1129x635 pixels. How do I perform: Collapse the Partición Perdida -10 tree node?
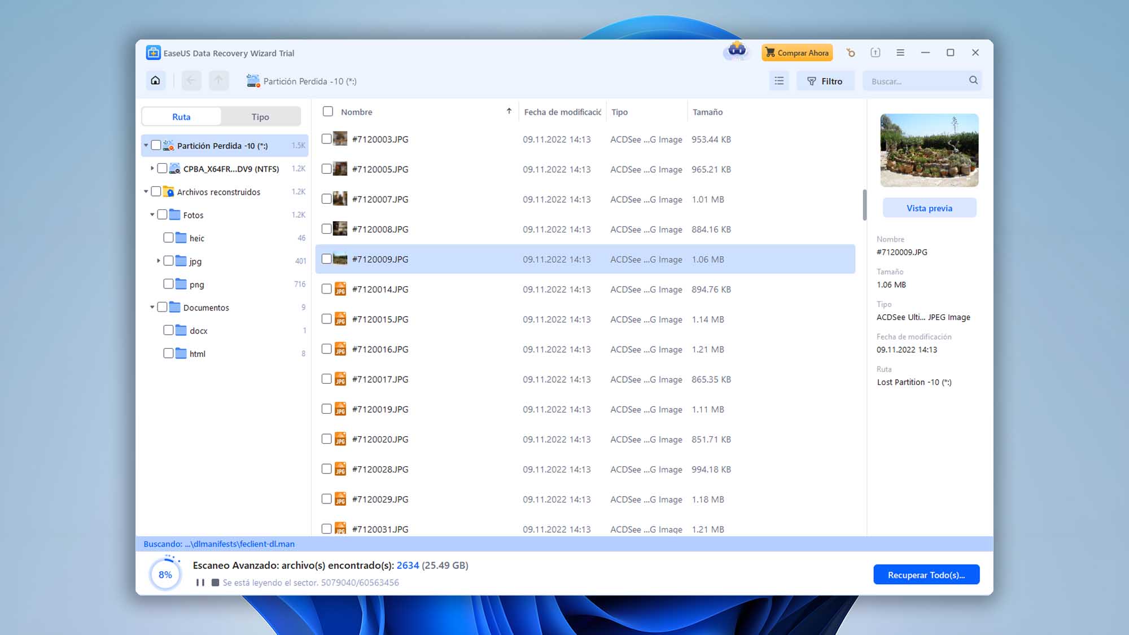146,145
